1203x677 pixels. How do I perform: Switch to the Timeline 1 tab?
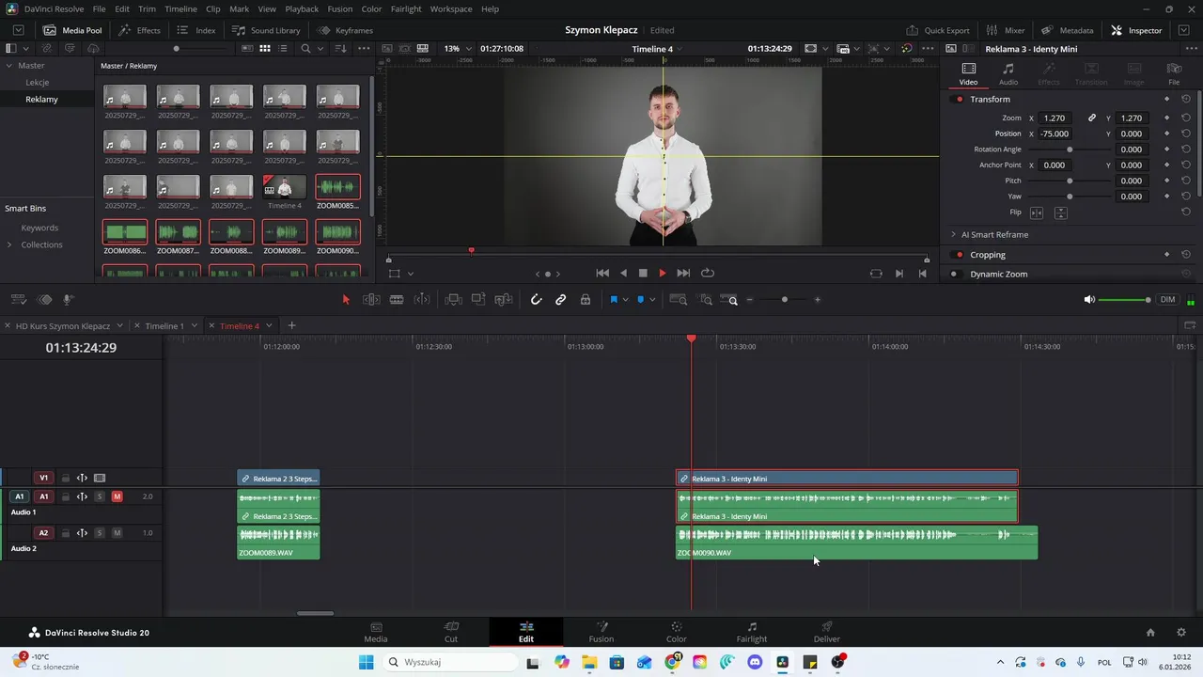pyautogui.click(x=164, y=326)
